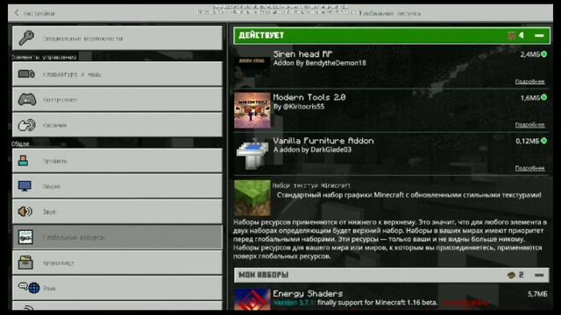The width and height of the screenshot is (561, 315).
Task: Open sound settings speaker icon
Action: pyautogui.click(x=25, y=212)
